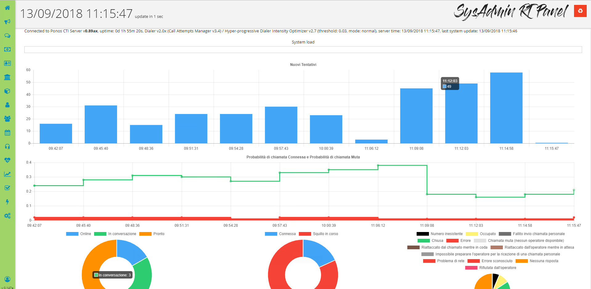Click the System load progress bar
591x289 pixels.
coord(303,50)
